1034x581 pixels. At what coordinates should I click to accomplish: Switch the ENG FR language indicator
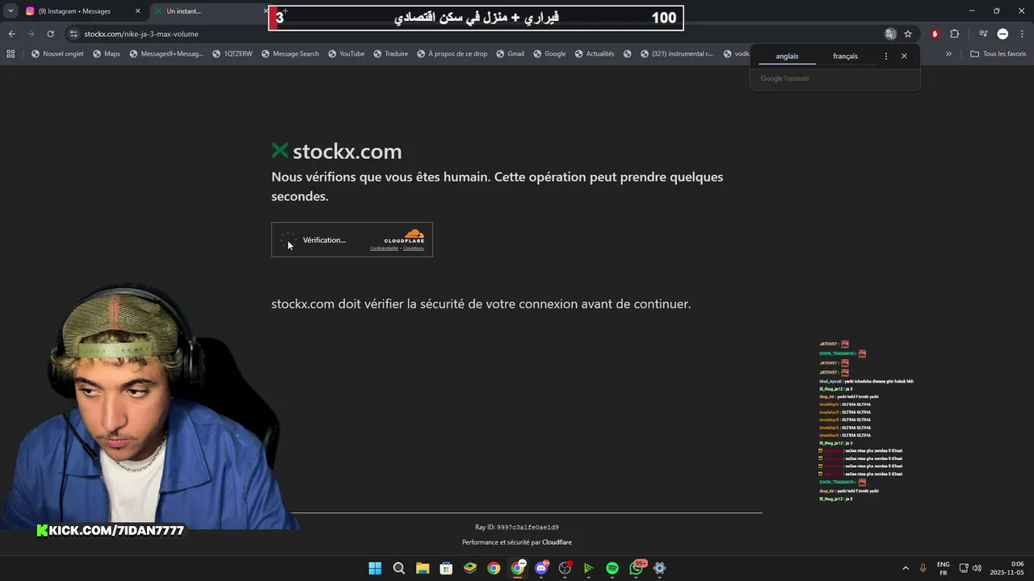click(944, 568)
